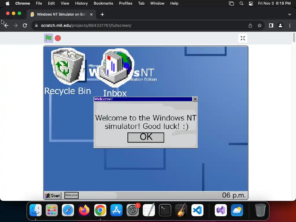Open the History menu
This screenshot has width=296, height=222.
tap(81, 3)
